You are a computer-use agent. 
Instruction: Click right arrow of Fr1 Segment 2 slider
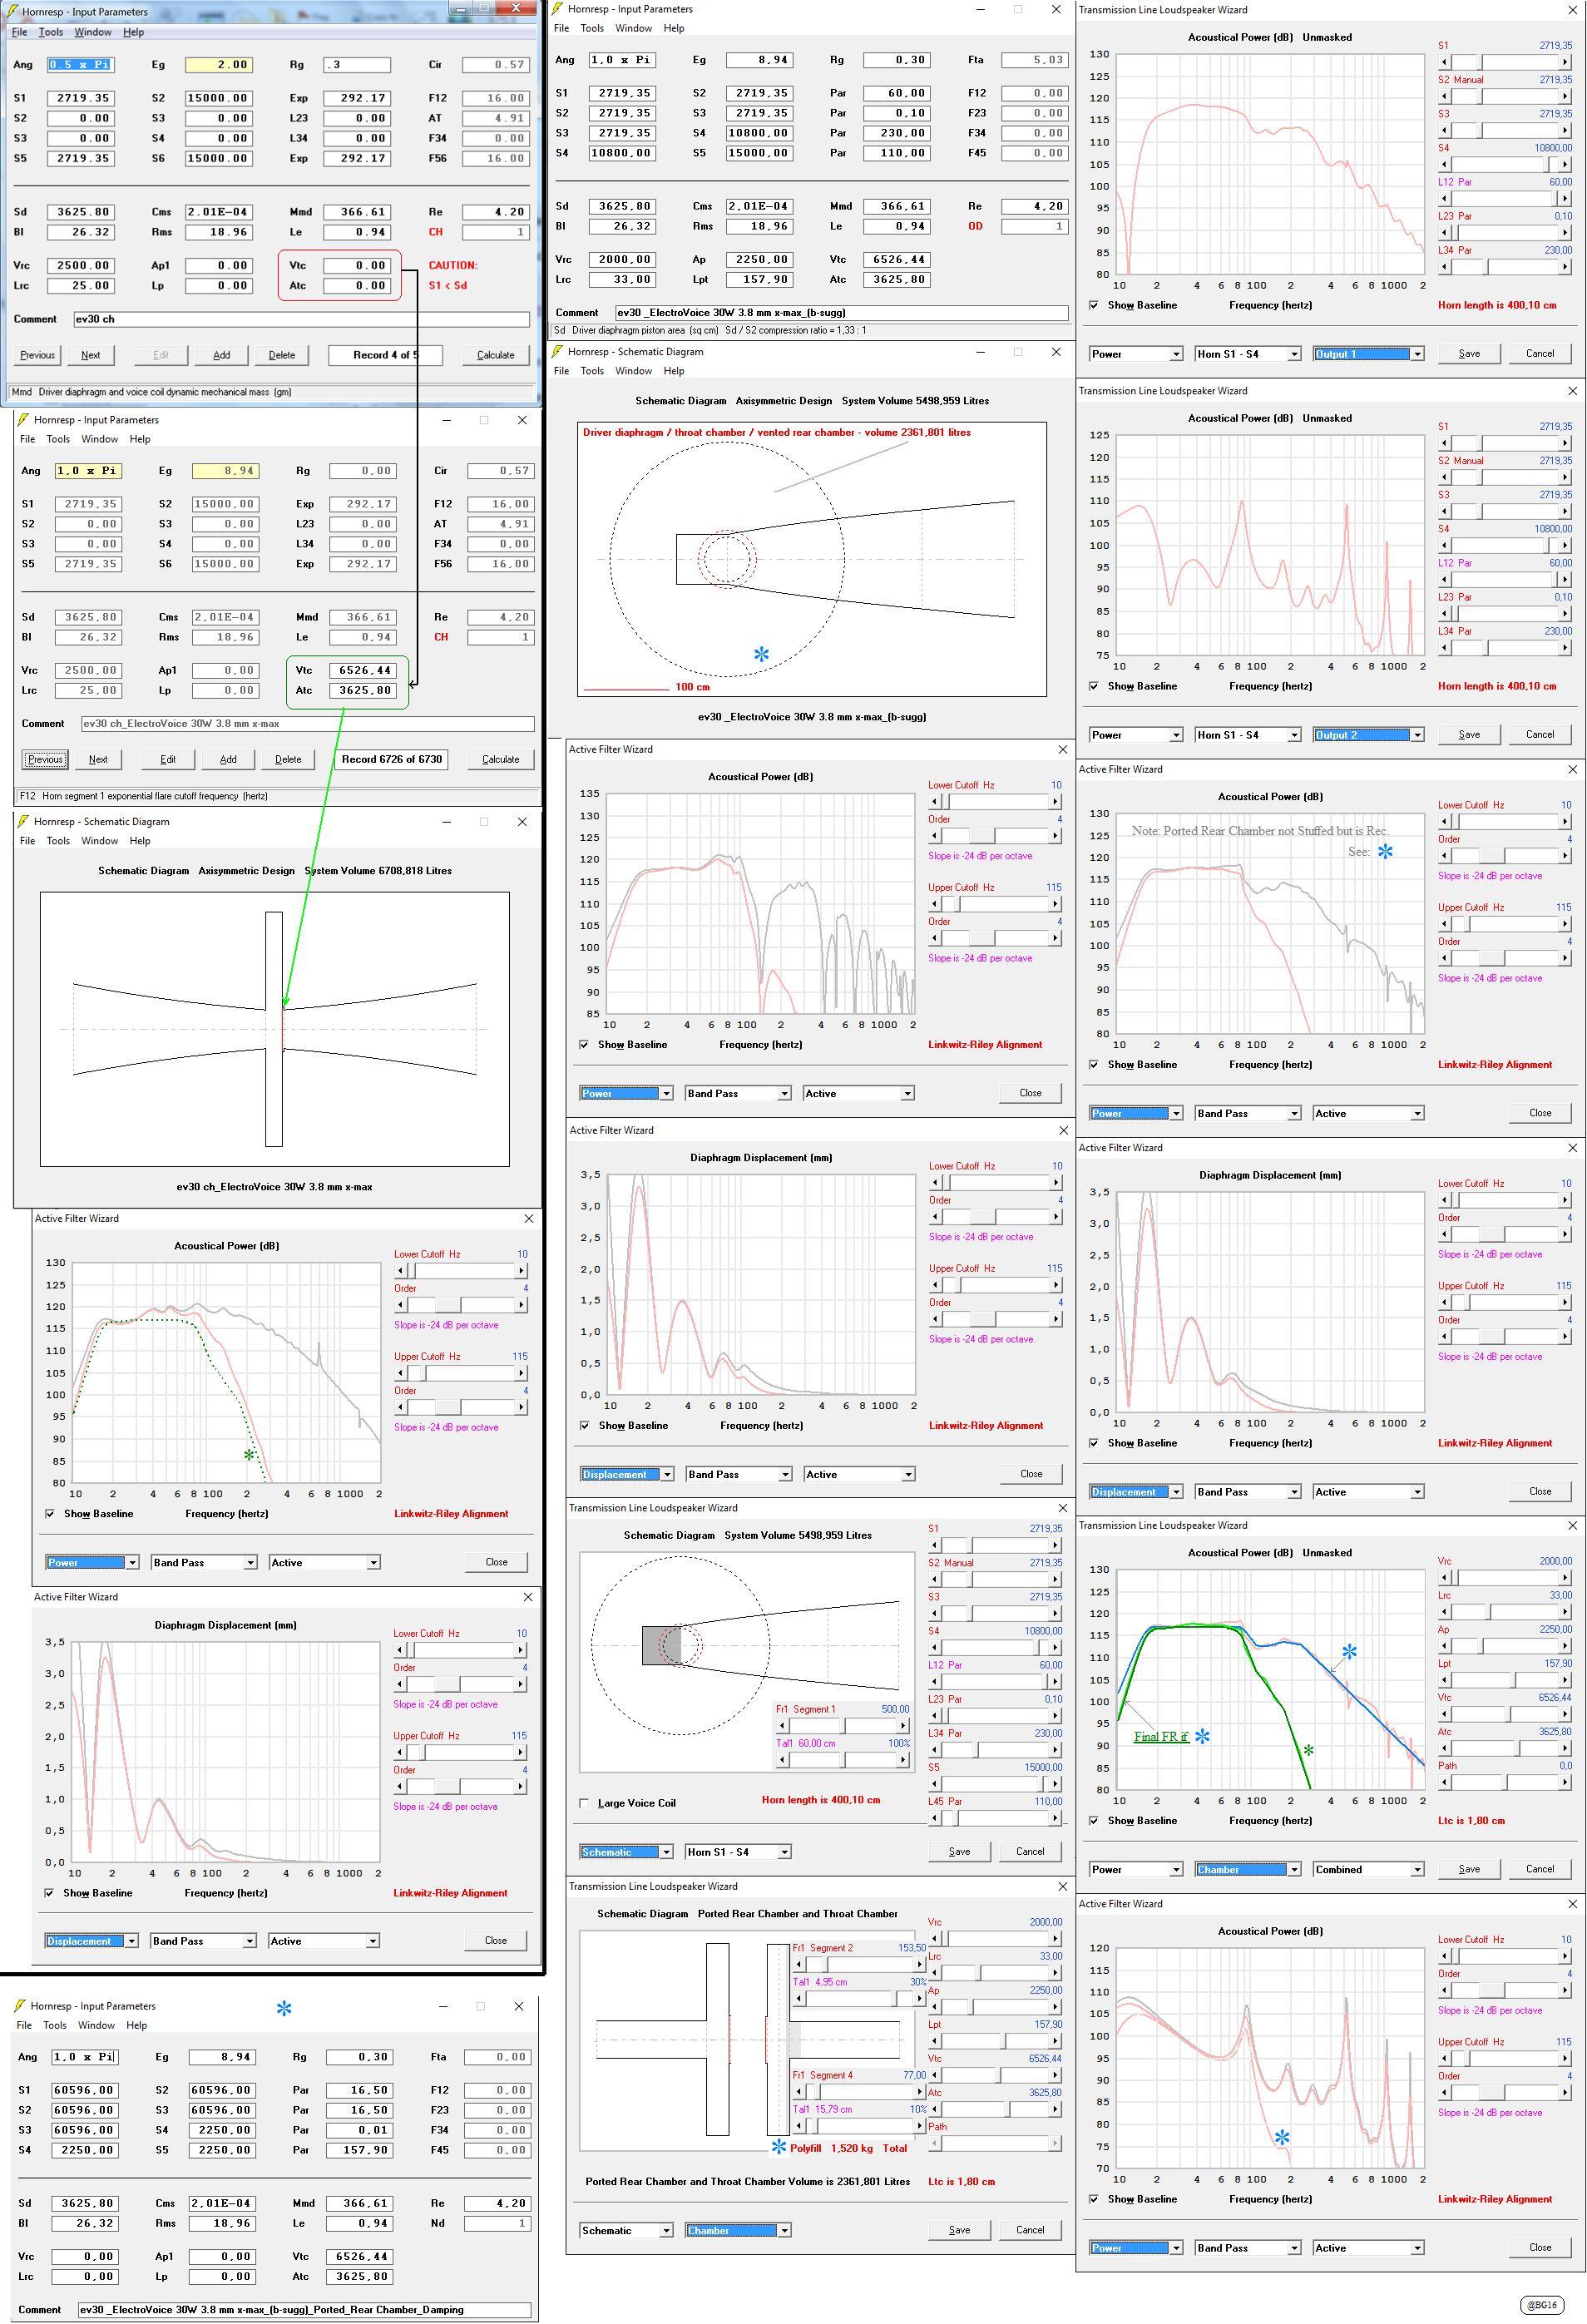[920, 1964]
